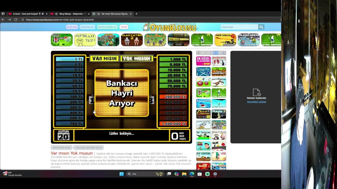Open the Minecraft game icon in the top row
337x189 pixels.
point(108,40)
